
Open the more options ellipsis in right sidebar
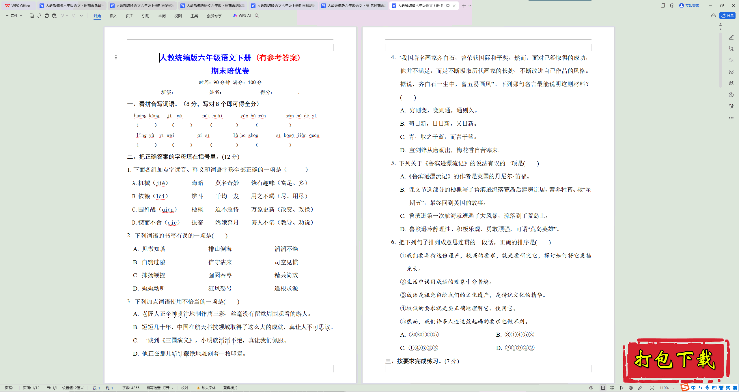731,118
